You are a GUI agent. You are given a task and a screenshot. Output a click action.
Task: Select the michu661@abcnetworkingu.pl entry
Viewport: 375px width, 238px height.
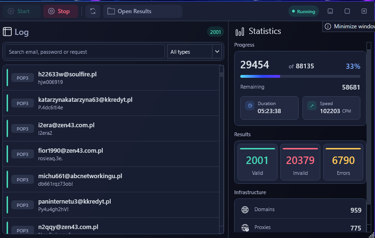(111, 180)
